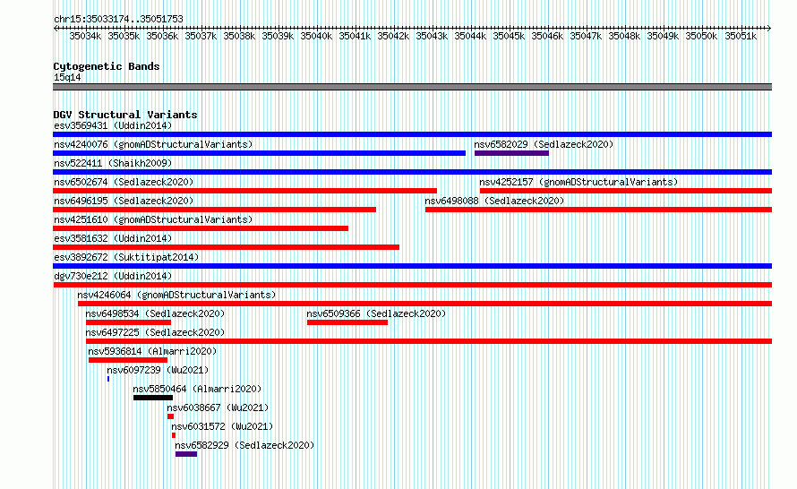Open the nsv5936814 (Almarri2020) label

[x=152, y=351]
